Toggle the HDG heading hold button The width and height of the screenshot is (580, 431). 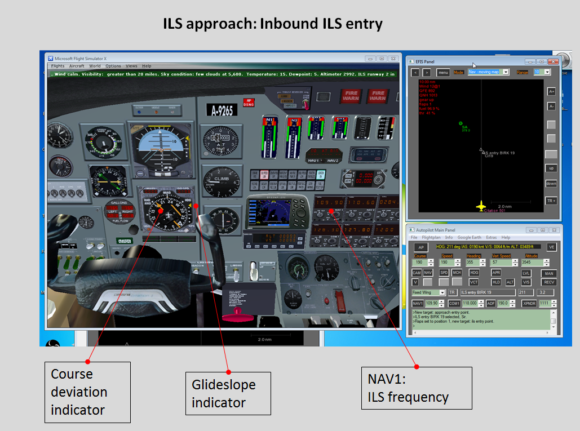(x=474, y=273)
